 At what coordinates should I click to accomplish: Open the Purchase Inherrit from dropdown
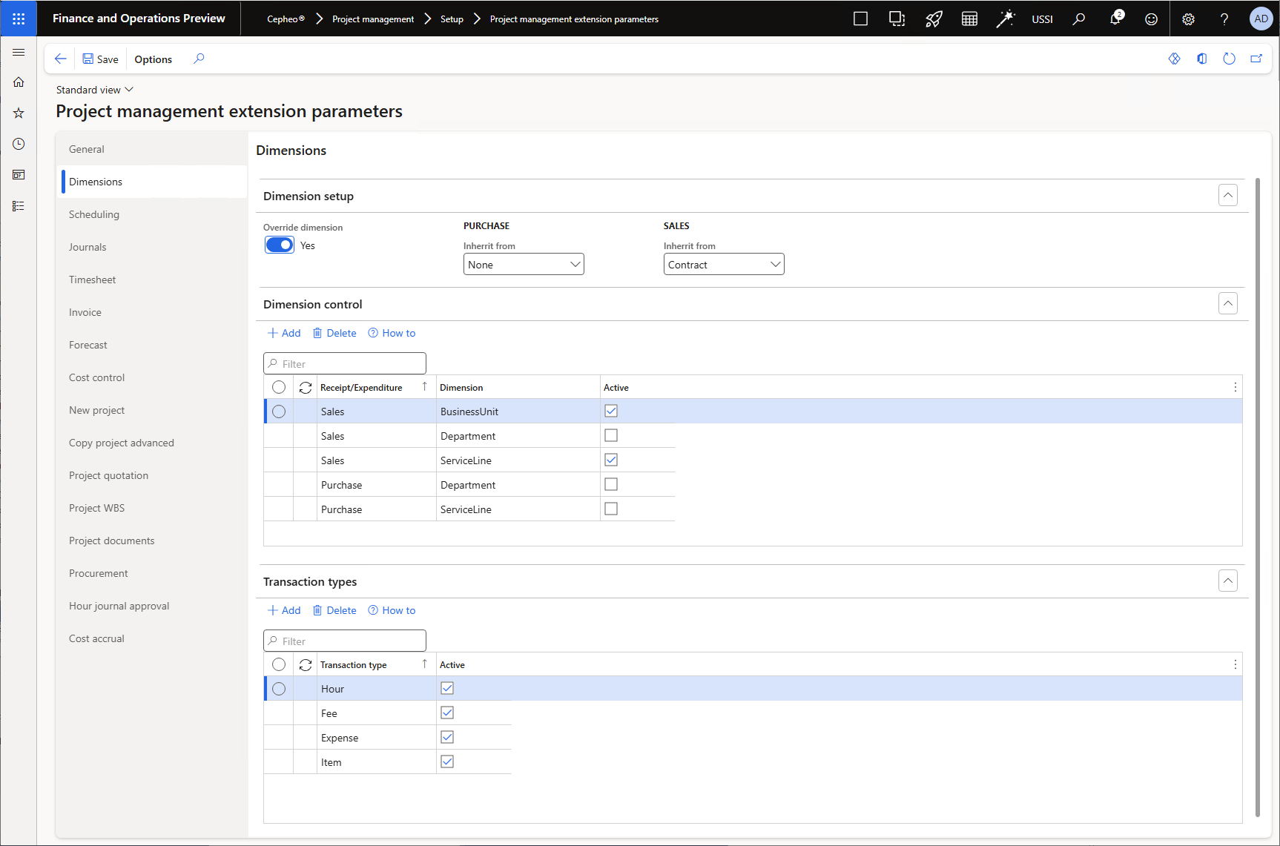pyautogui.click(x=524, y=265)
